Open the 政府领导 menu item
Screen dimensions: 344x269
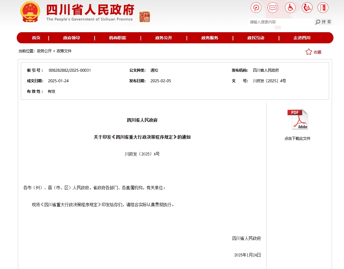click(x=72, y=38)
